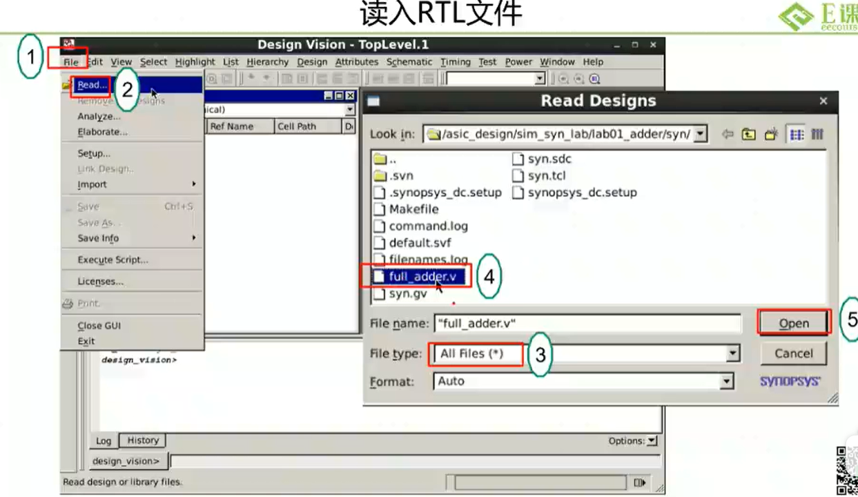This screenshot has width=858, height=497.
Task: Create new folder icon in dialog
Action: pyautogui.click(x=771, y=135)
